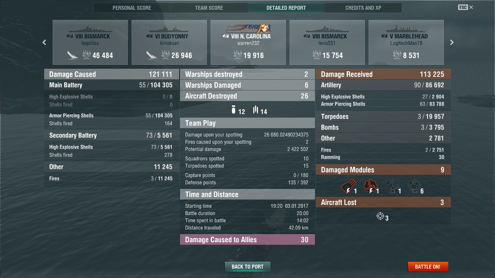Open the Team Score tab
Screen dimensions: 495x278
point(209,8)
